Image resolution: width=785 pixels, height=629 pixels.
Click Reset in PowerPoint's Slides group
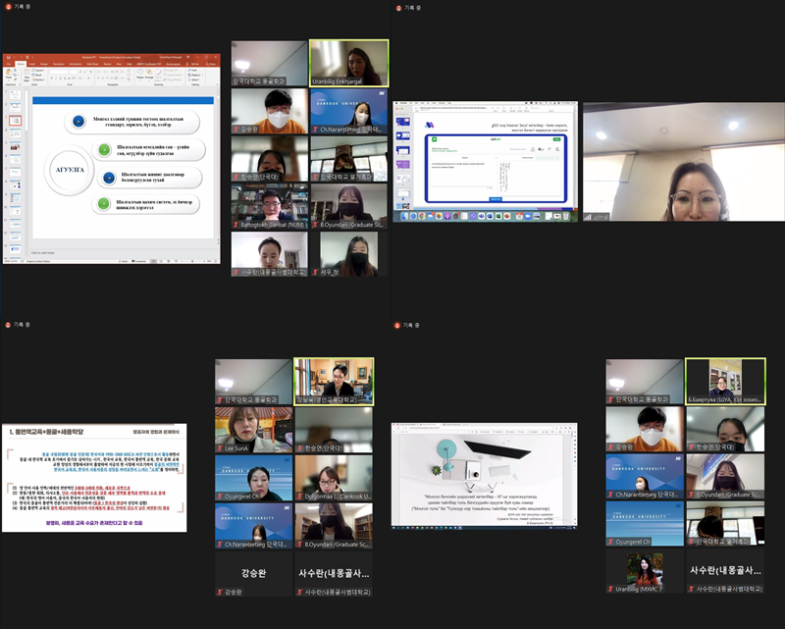[x=38, y=75]
